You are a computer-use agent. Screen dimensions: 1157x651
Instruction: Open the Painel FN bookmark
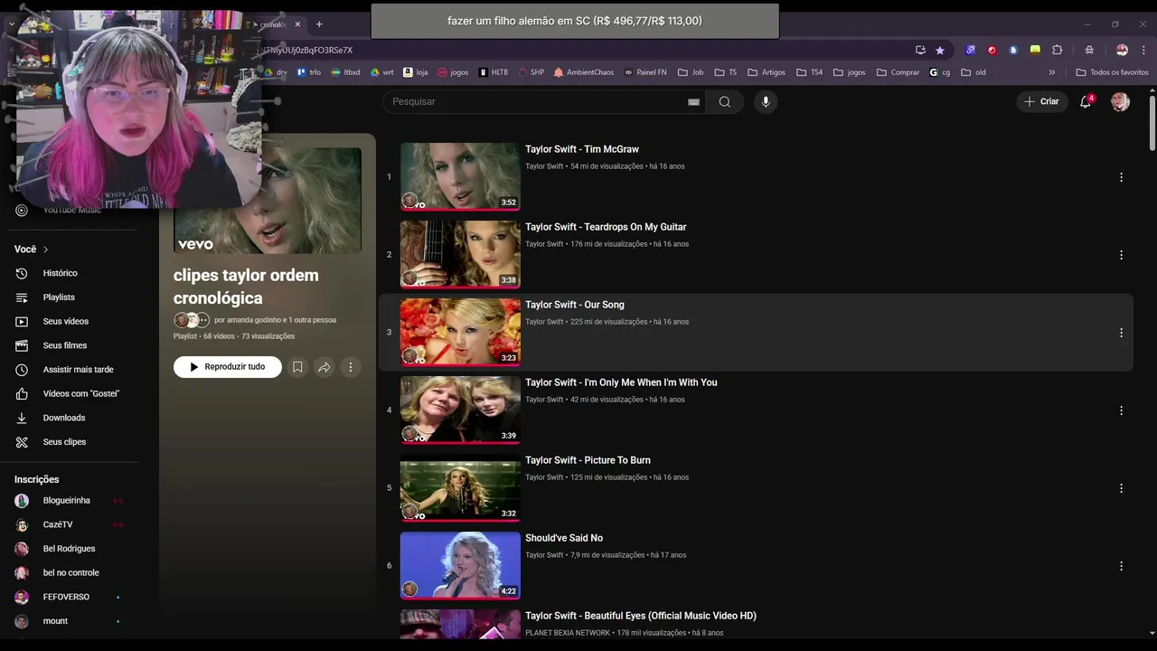[x=645, y=72]
